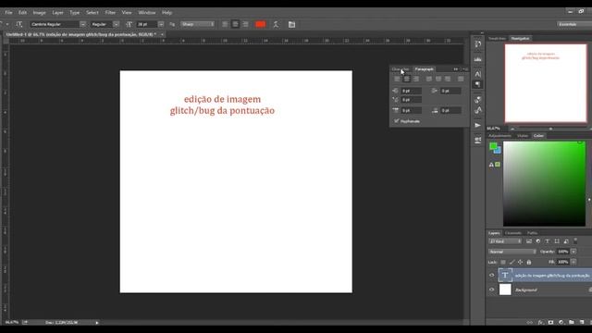The height and width of the screenshot is (333, 592).
Task: Select the Background layer thumbnail
Action: point(505,290)
